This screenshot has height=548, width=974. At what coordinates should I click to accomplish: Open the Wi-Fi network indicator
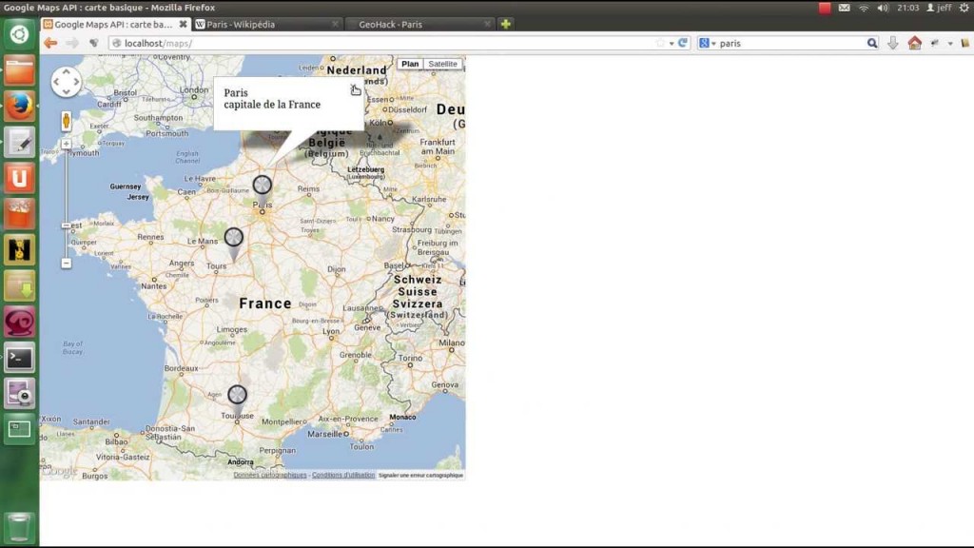[x=864, y=8]
